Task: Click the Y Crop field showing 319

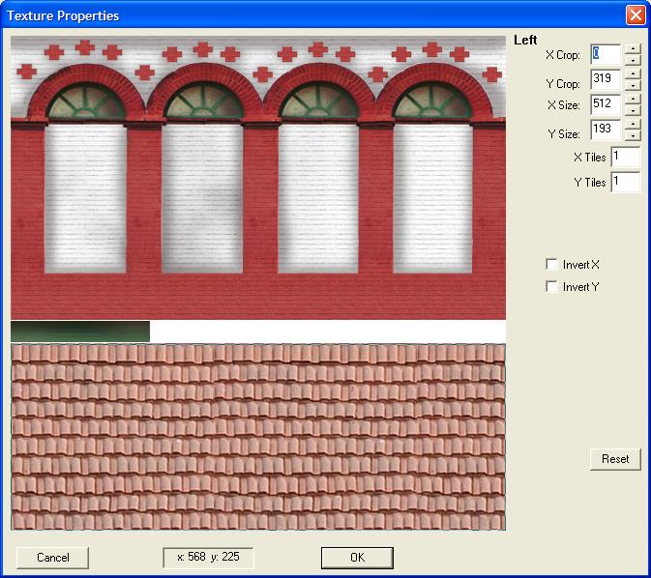Action: click(605, 79)
